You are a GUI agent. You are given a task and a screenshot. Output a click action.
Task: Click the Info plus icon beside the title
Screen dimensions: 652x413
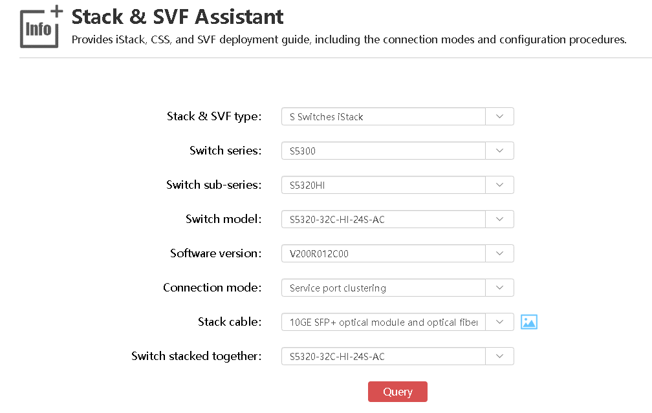(41, 27)
